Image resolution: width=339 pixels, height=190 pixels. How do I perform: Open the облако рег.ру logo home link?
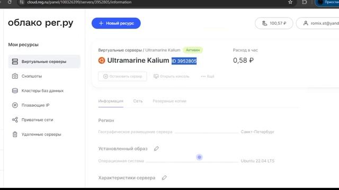41,23
